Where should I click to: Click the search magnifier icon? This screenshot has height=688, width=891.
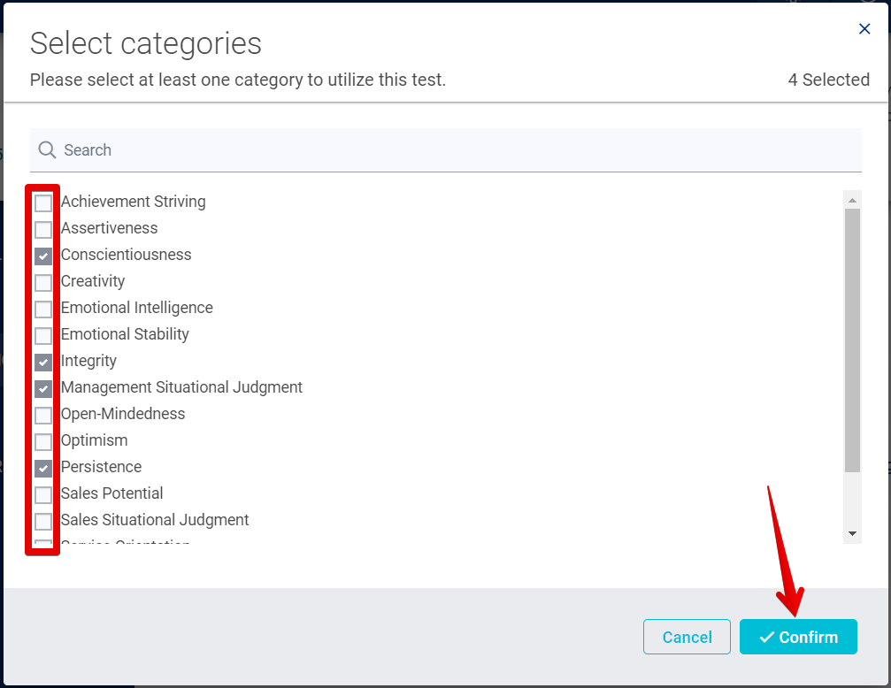47,150
